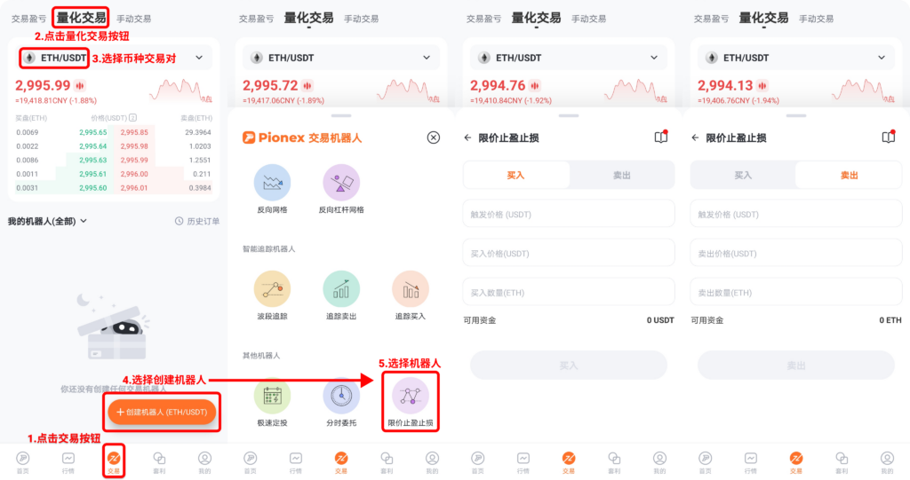The width and height of the screenshot is (910, 480).
Task: Switch to 交易盈亏 tab on first screen
Action: [x=28, y=19]
